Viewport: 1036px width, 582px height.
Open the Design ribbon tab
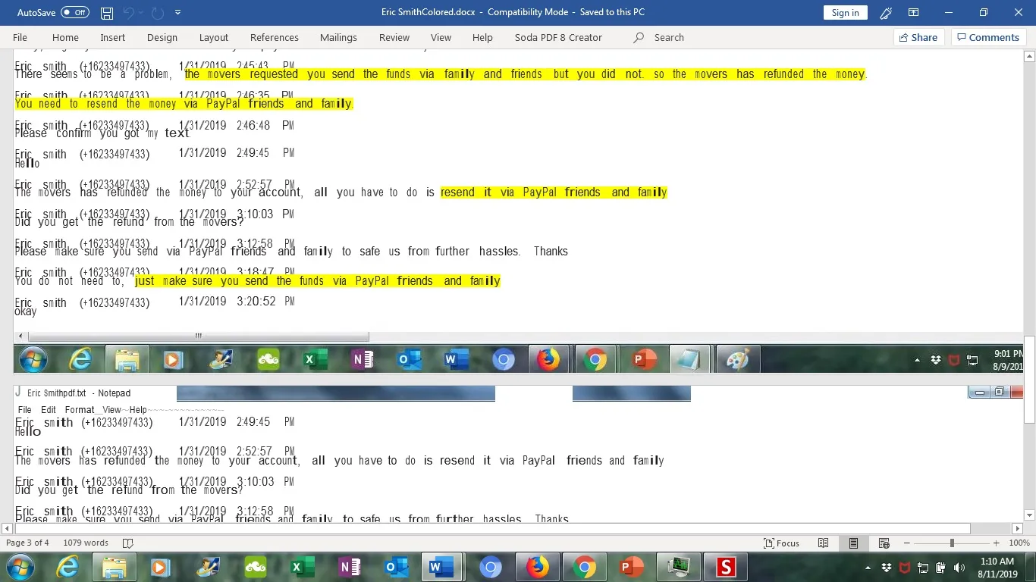[x=162, y=37]
